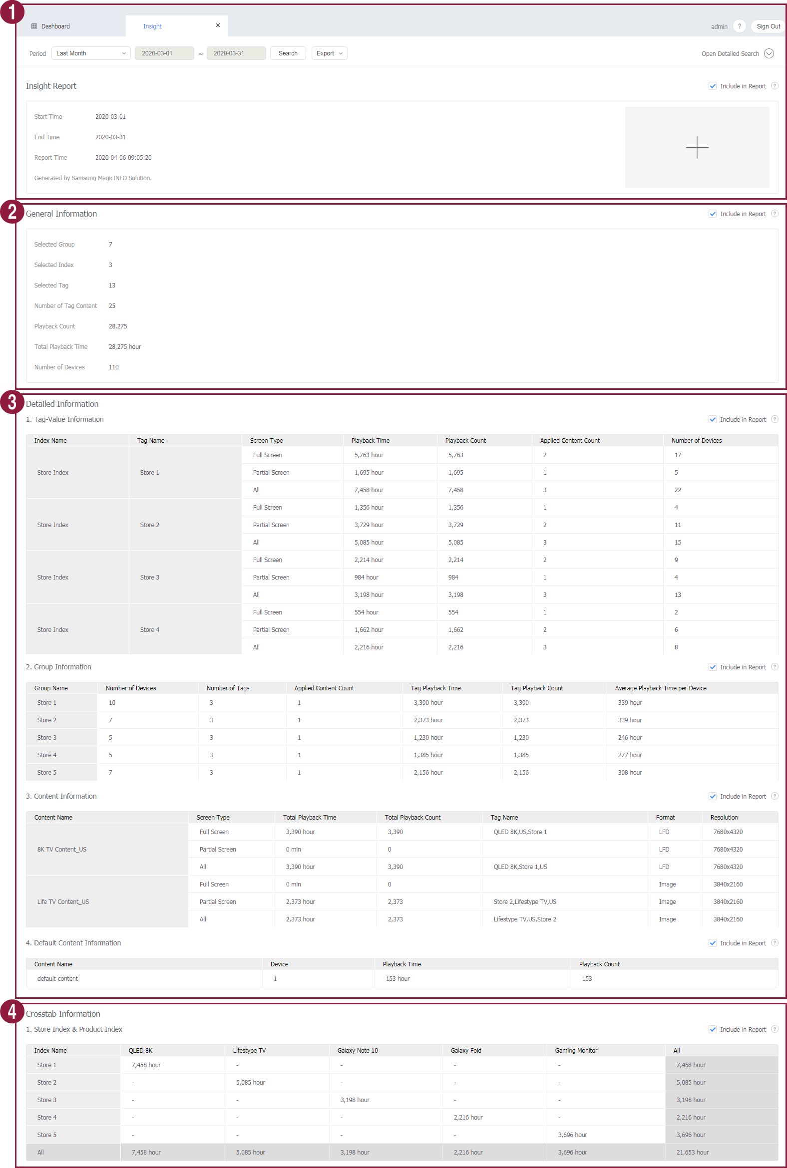Toggle Include in Report for Group Information

[x=712, y=667]
